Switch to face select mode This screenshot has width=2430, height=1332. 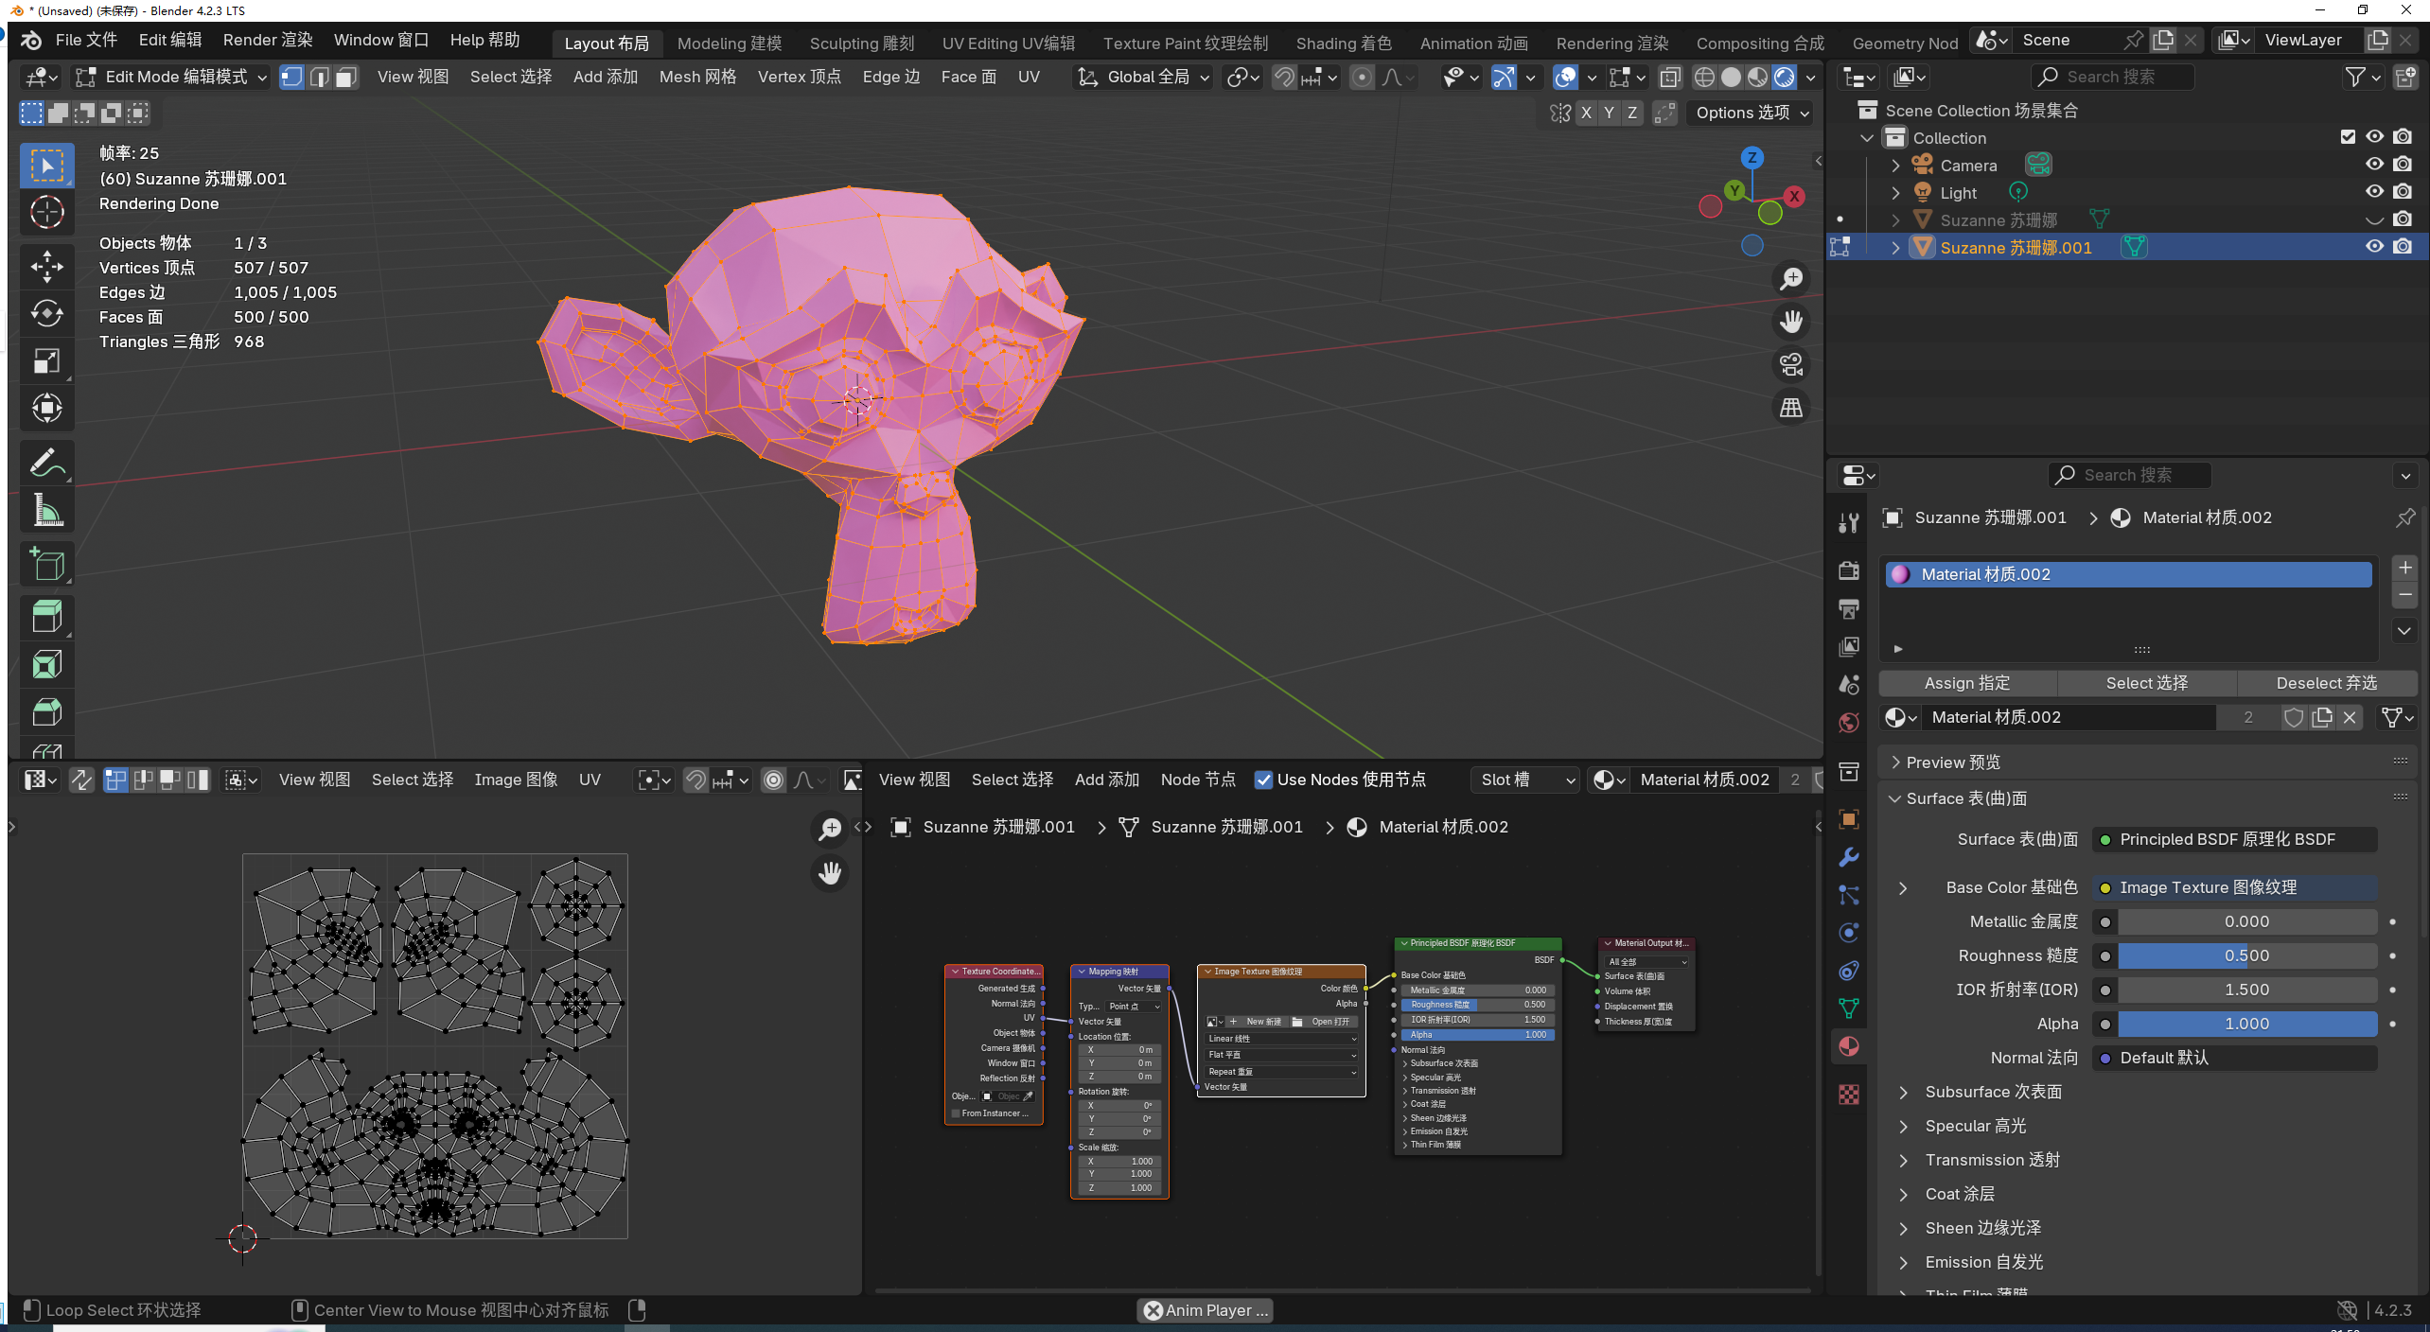point(346,77)
